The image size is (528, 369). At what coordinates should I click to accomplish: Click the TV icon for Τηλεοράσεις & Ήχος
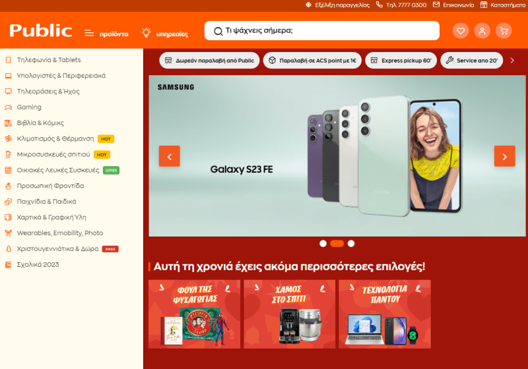point(9,92)
